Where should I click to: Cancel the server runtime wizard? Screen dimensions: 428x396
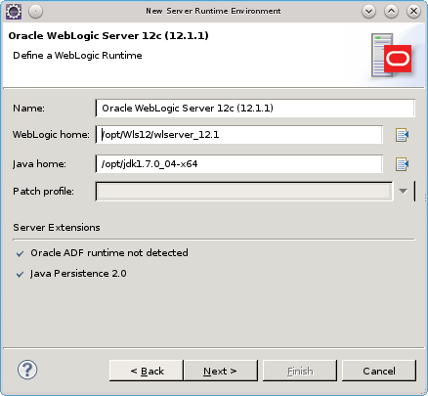(379, 371)
